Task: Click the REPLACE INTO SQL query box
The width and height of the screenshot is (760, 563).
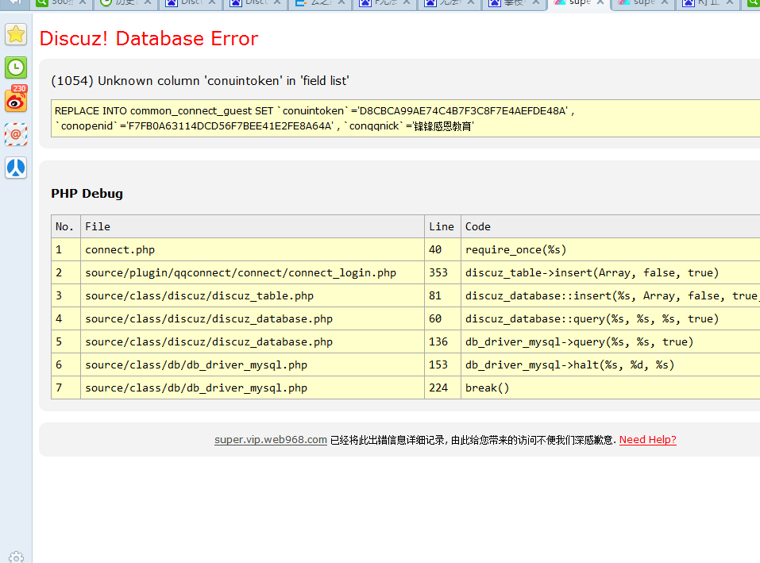Action: pos(405,118)
